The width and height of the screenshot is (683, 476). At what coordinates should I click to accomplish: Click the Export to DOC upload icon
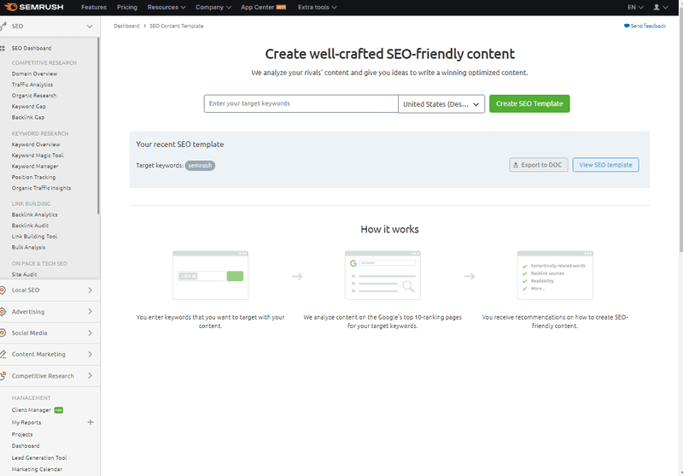[516, 165]
